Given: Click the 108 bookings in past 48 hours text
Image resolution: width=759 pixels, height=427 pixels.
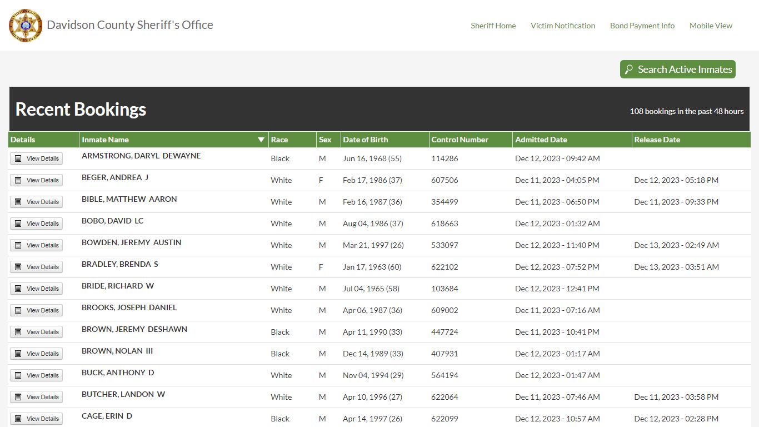Looking at the screenshot, I should (x=687, y=111).
